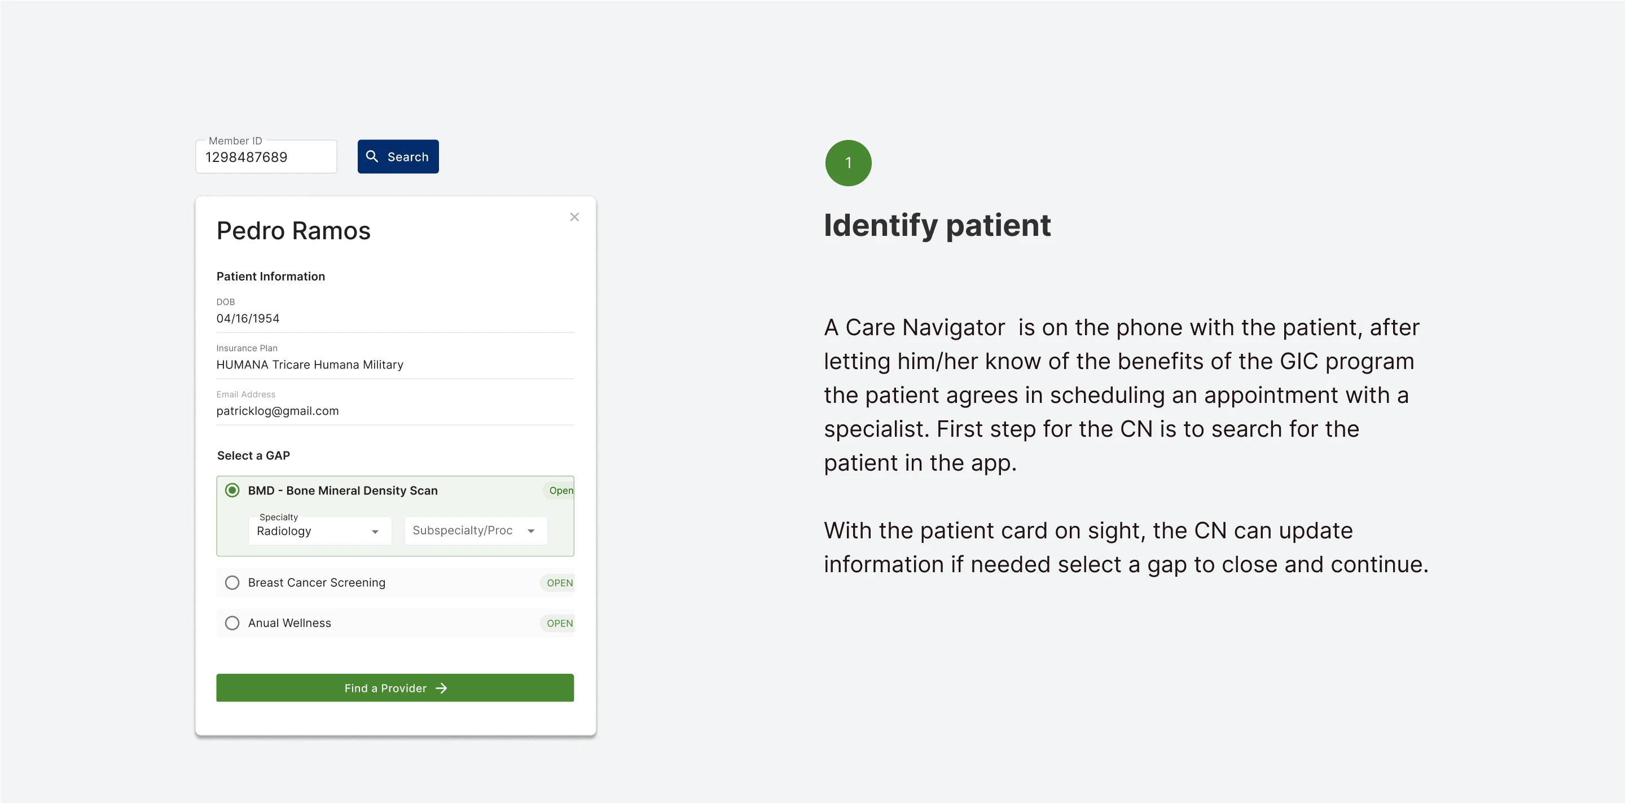Click OPEN badge beside Breast Cancer Screening
Image resolution: width=1625 pixels, height=803 pixels.
[x=559, y=583]
